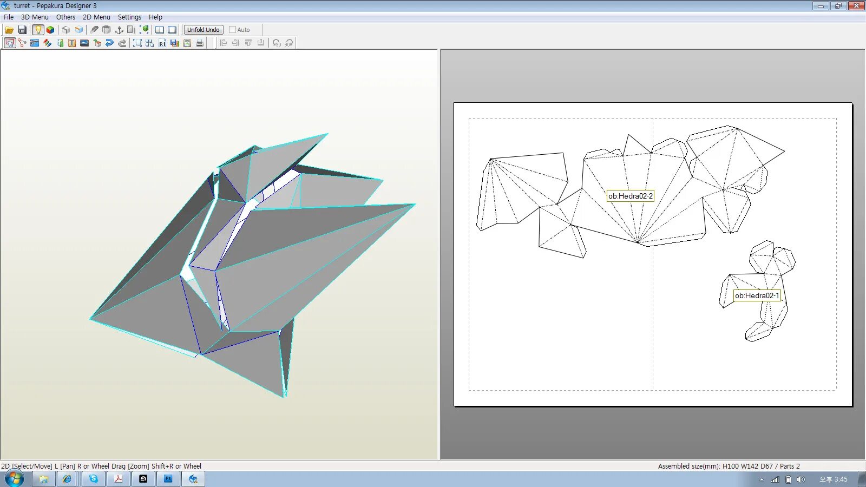866x487 pixels.
Task: Switch to split two-pane view layout
Action: tap(160, 30)
